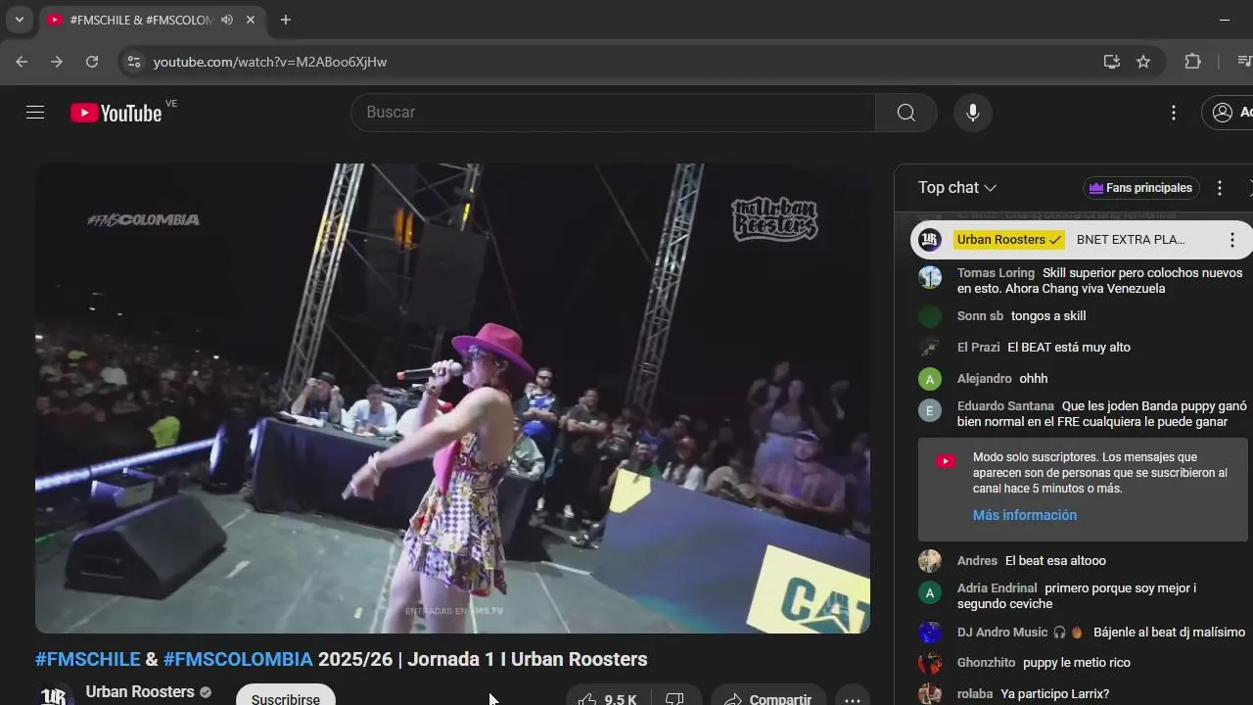This screenshot has height=705, width=1253.
Task: Go forward in browser history
Action: tap(57, 62)
